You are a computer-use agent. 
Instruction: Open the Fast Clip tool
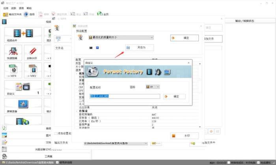click(x=13, y=53)
